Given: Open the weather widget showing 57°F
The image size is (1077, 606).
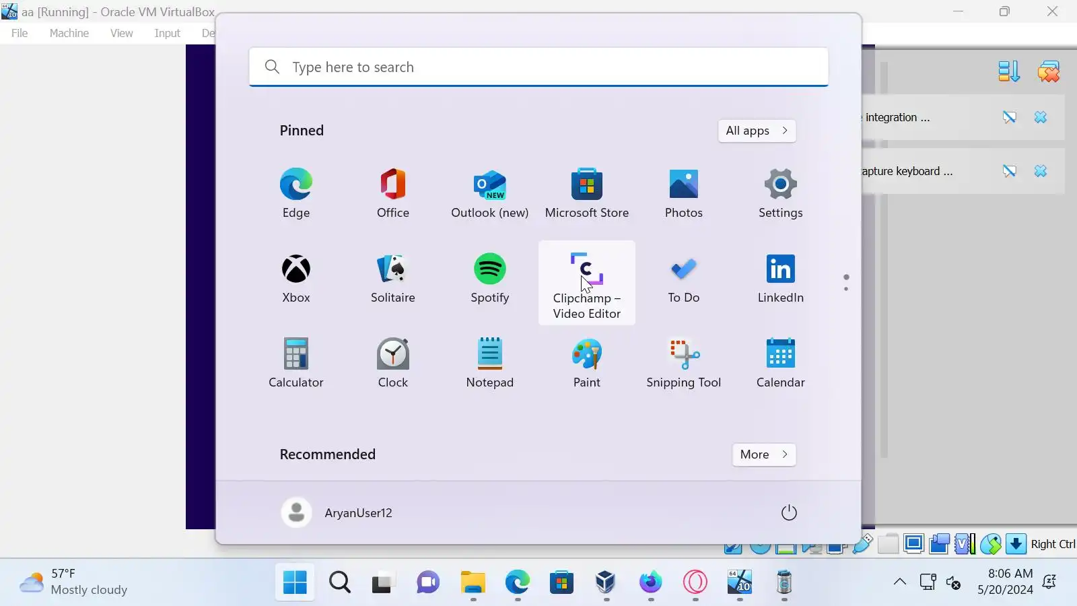Looking at the screenshot, I should (74, 582).
